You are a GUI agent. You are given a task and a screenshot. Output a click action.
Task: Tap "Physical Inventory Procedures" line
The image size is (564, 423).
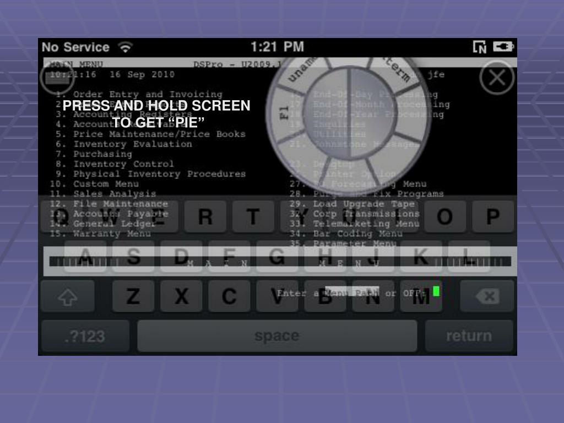click(x=151, y=174)
